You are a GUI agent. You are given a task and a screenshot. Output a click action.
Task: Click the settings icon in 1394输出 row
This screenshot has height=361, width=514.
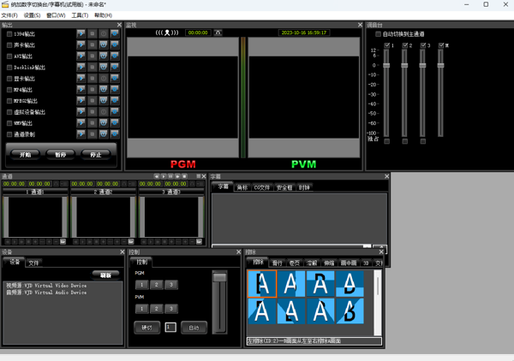pos(114,34)
